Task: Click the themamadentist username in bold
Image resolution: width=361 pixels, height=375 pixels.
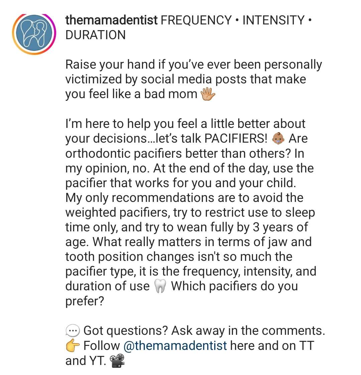Action: [111, 20]
